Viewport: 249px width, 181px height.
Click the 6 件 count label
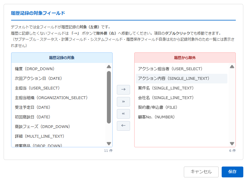click(x=232, y=151)
